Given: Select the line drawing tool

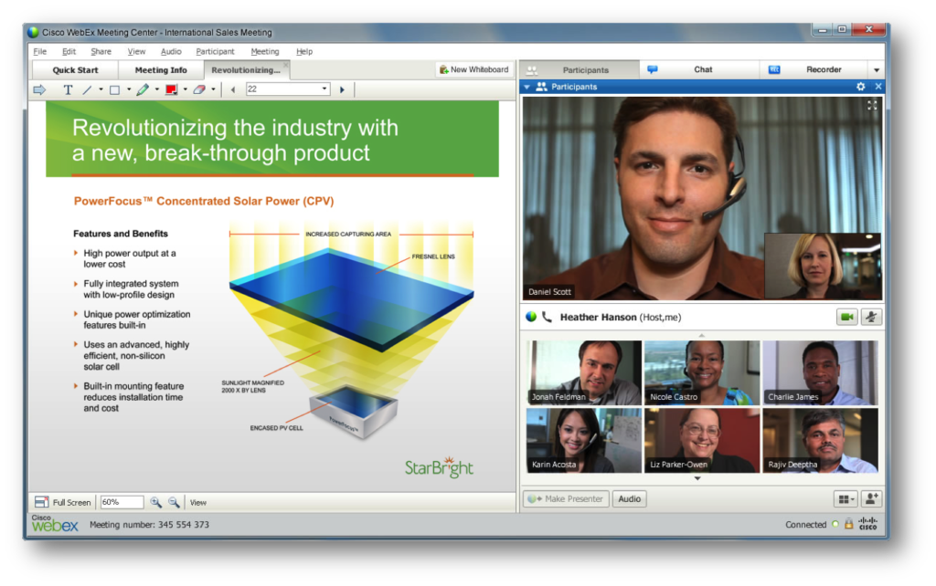Looking at the screenshot, I should (x=87, y=89).
